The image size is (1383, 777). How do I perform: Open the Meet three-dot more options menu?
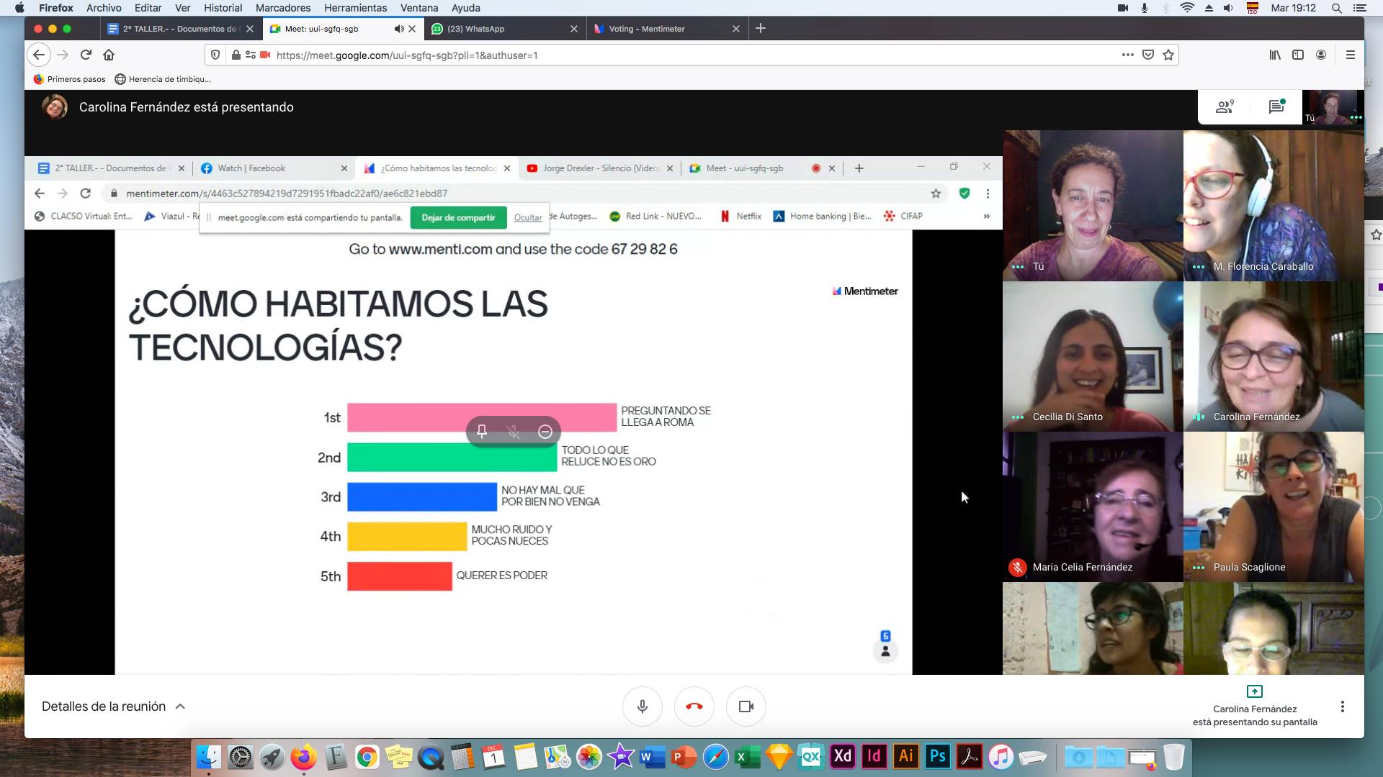click(1342, 706)
